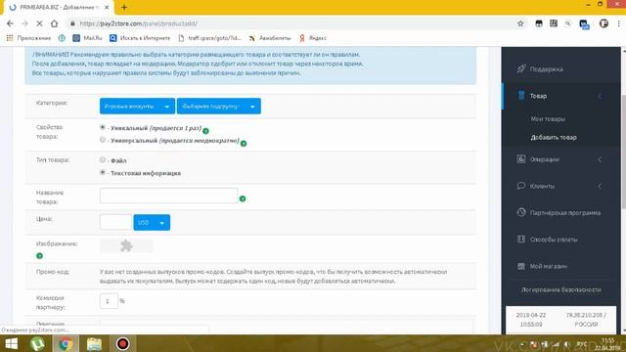Click help icon beside Универсальный option

coord(244,144)
